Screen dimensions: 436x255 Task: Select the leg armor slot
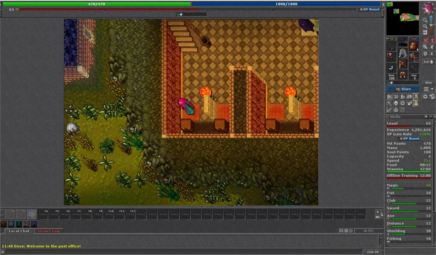click(x=403, y=64)
